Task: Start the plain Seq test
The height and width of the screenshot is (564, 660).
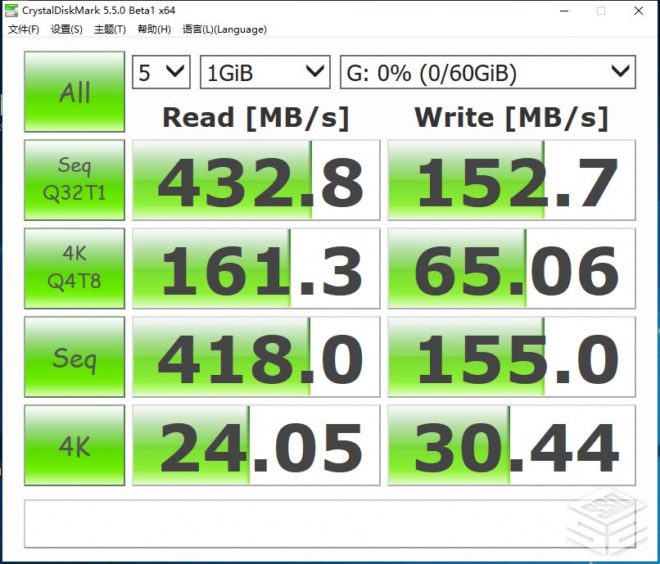Action: tap(75, 357)
